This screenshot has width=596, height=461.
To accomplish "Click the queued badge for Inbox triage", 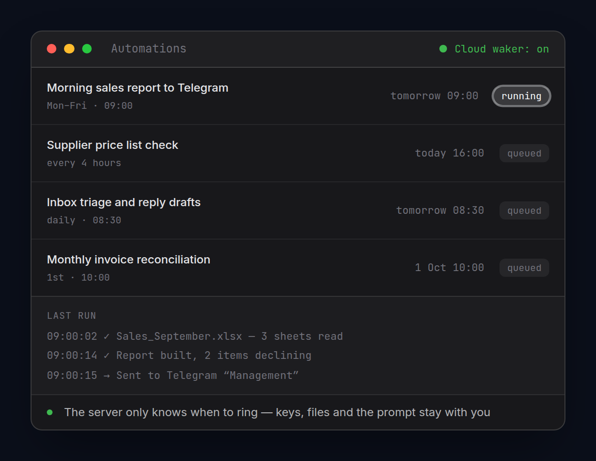I will (x=524, y=210).
